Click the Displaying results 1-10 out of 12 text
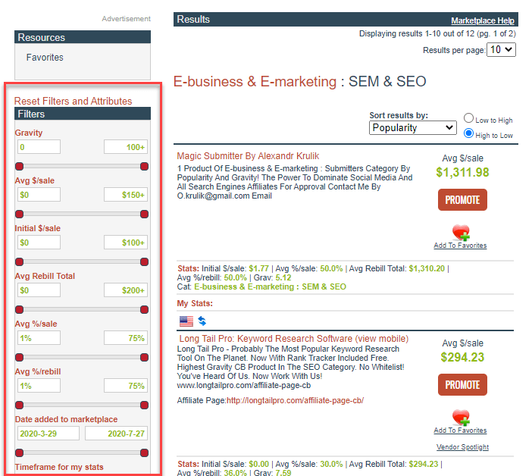The width and height of the screenshot is (532, 476). click(x=437, y=33)
